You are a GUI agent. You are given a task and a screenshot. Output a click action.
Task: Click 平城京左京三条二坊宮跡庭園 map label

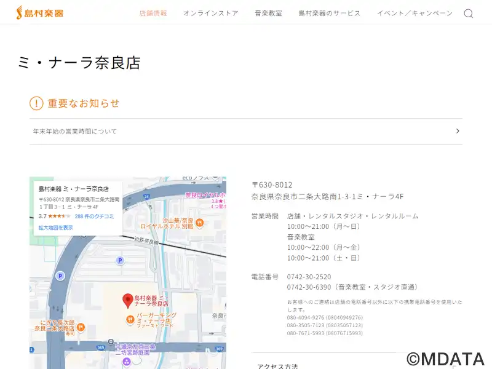click(135, 349)
